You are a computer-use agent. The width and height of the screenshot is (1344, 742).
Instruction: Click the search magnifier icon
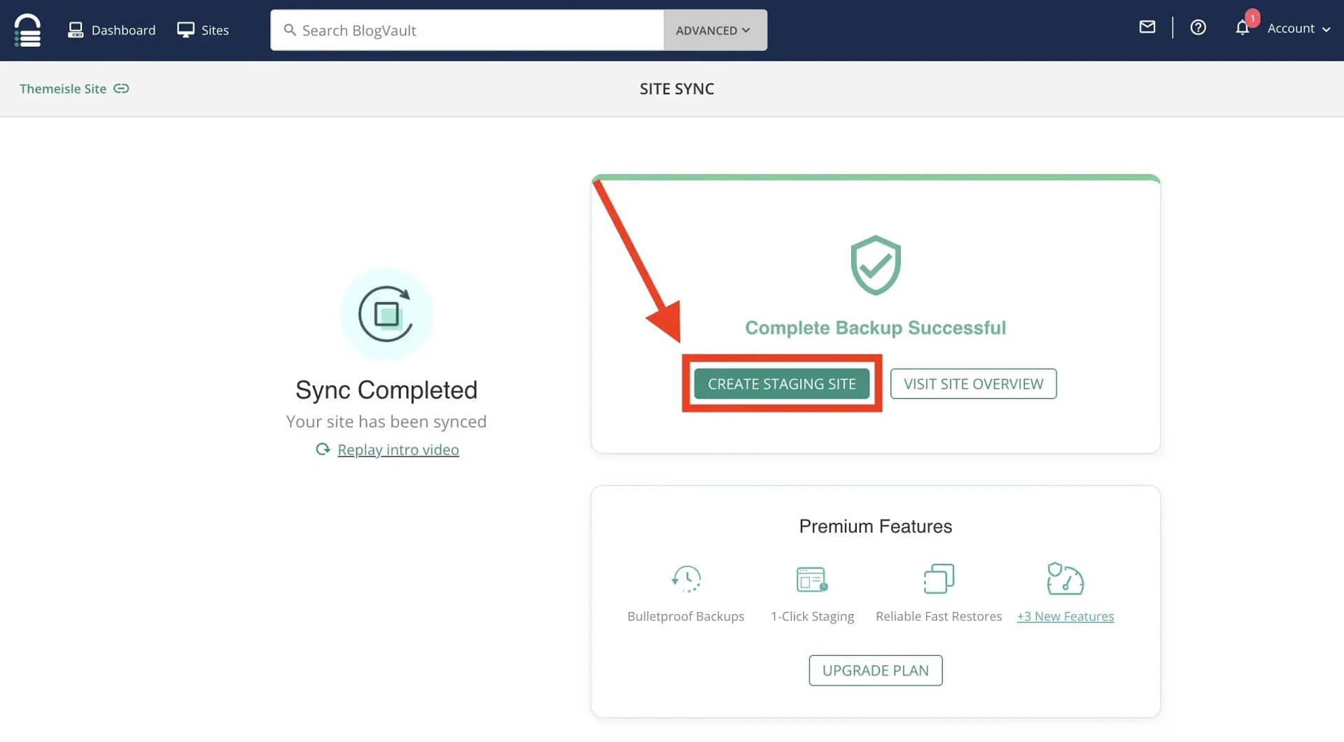coord(289,30)
